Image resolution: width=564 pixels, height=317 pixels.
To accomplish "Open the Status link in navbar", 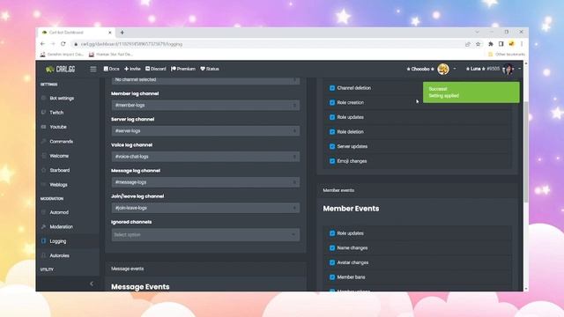I will click(x=210, y=69).
